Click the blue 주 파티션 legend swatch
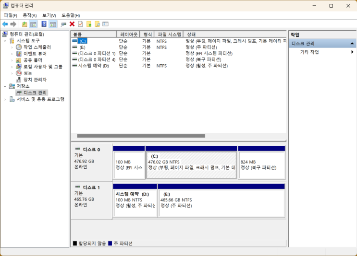 110,243
